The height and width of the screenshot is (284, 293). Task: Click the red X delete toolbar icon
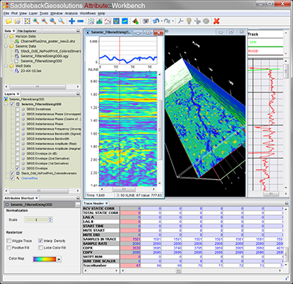point(217,21)
